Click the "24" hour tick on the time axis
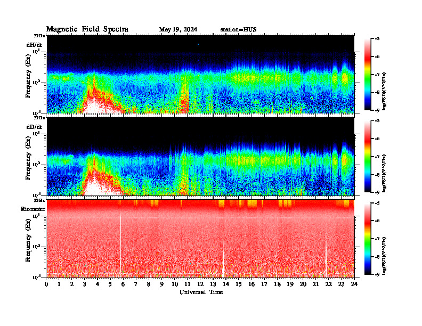 [x=354, y=284]
